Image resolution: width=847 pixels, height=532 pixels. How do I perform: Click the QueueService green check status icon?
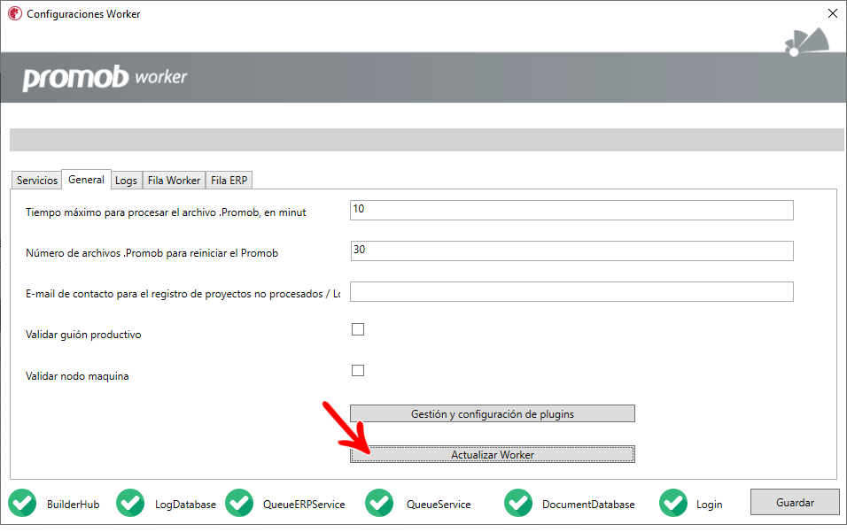[x=379, y=503]
